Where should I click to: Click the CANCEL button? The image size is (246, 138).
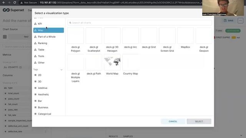173,122
